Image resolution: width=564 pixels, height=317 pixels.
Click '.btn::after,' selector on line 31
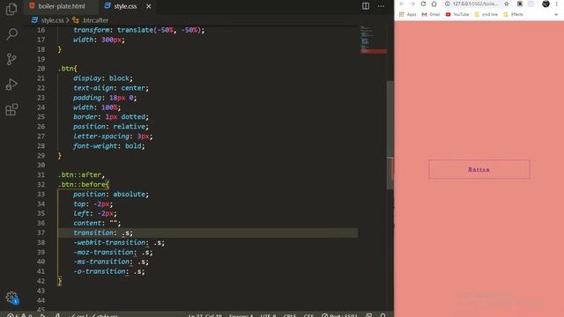click(x=81, y=174)
